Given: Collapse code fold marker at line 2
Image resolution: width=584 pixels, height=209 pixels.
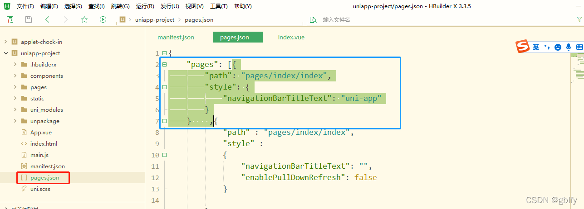Looking at the screenshot, I should point(164,64).
